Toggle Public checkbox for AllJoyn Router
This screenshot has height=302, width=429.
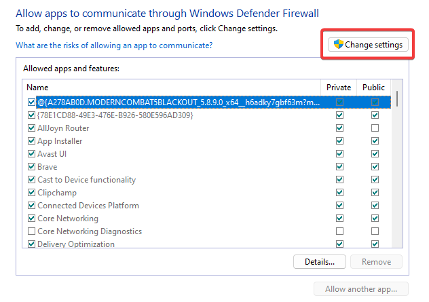click(375, 128)
